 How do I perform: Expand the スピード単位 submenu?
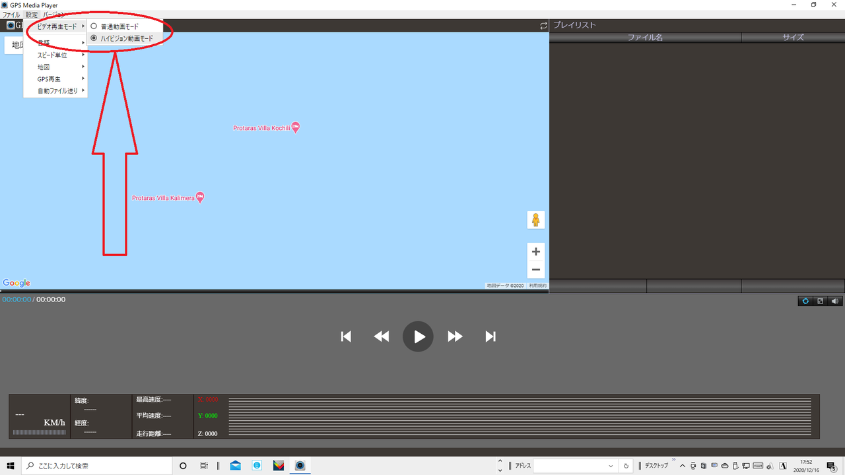click(x=55, y=55)
